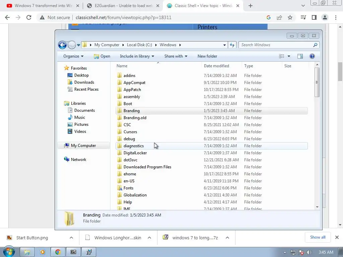This screenshot has width=343, height=257.
Task: Click the Explorer file list scrollbar thumb
Action: pos(317,82)
